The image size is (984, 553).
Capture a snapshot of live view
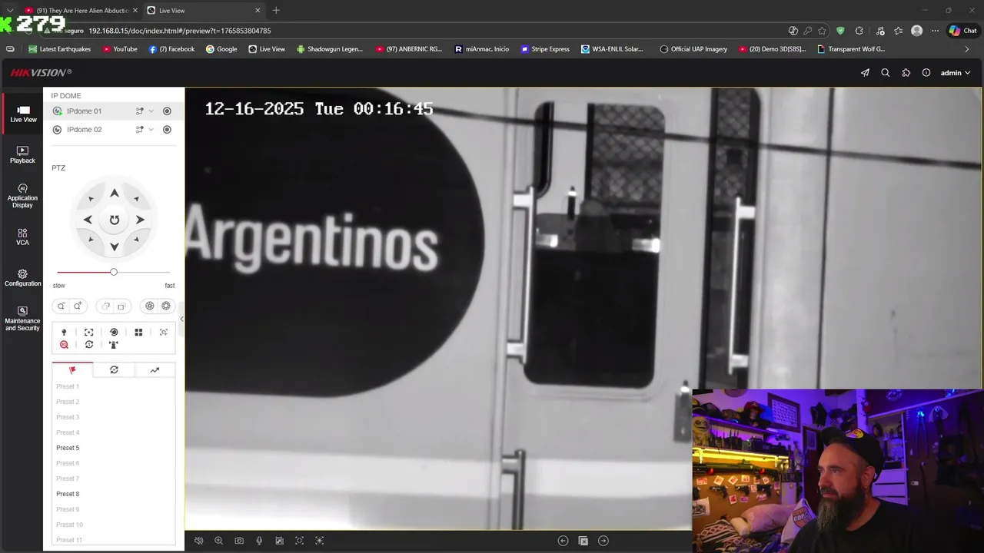(239, 541)
